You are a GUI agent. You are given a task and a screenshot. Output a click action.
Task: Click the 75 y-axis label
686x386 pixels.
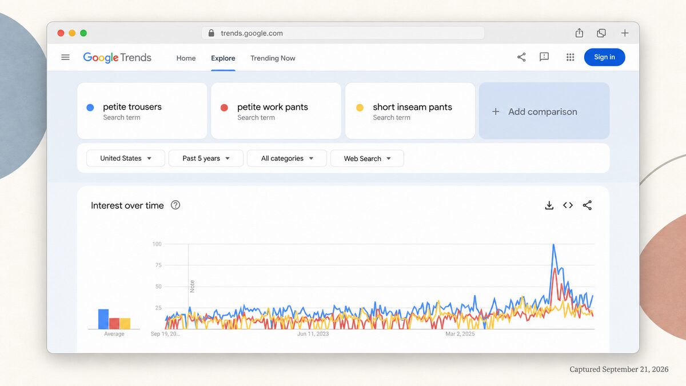158,265
